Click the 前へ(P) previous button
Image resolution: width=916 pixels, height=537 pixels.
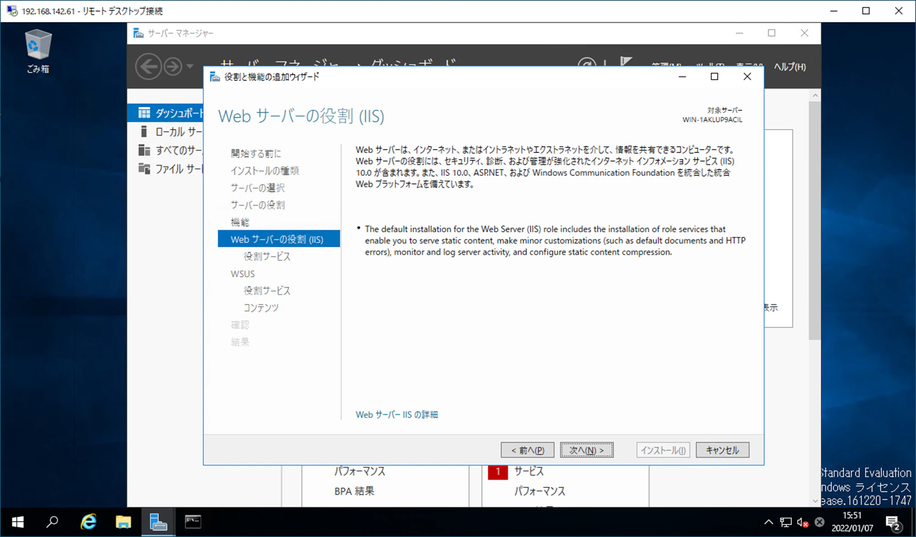point(528,450)
